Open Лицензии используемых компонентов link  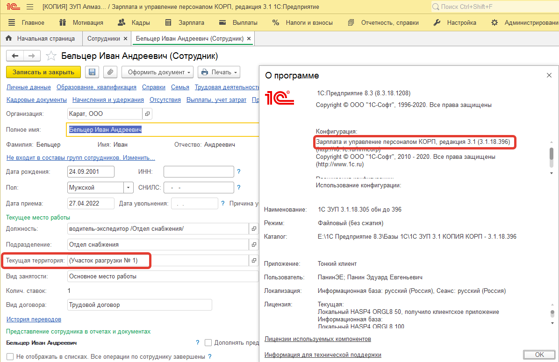tap(318, 339)
